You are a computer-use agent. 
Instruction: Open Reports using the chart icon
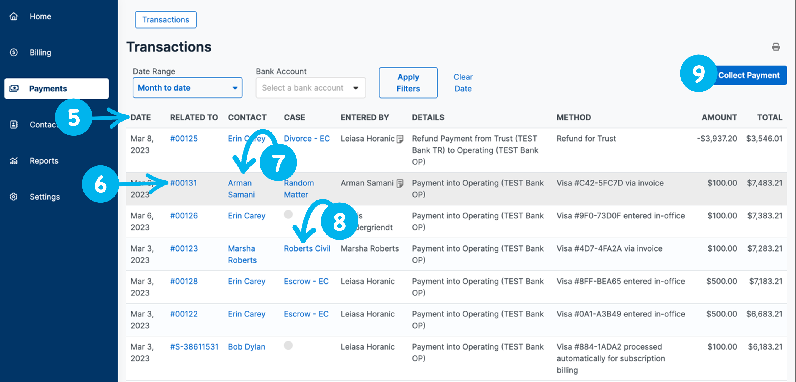tap(14, 160)
